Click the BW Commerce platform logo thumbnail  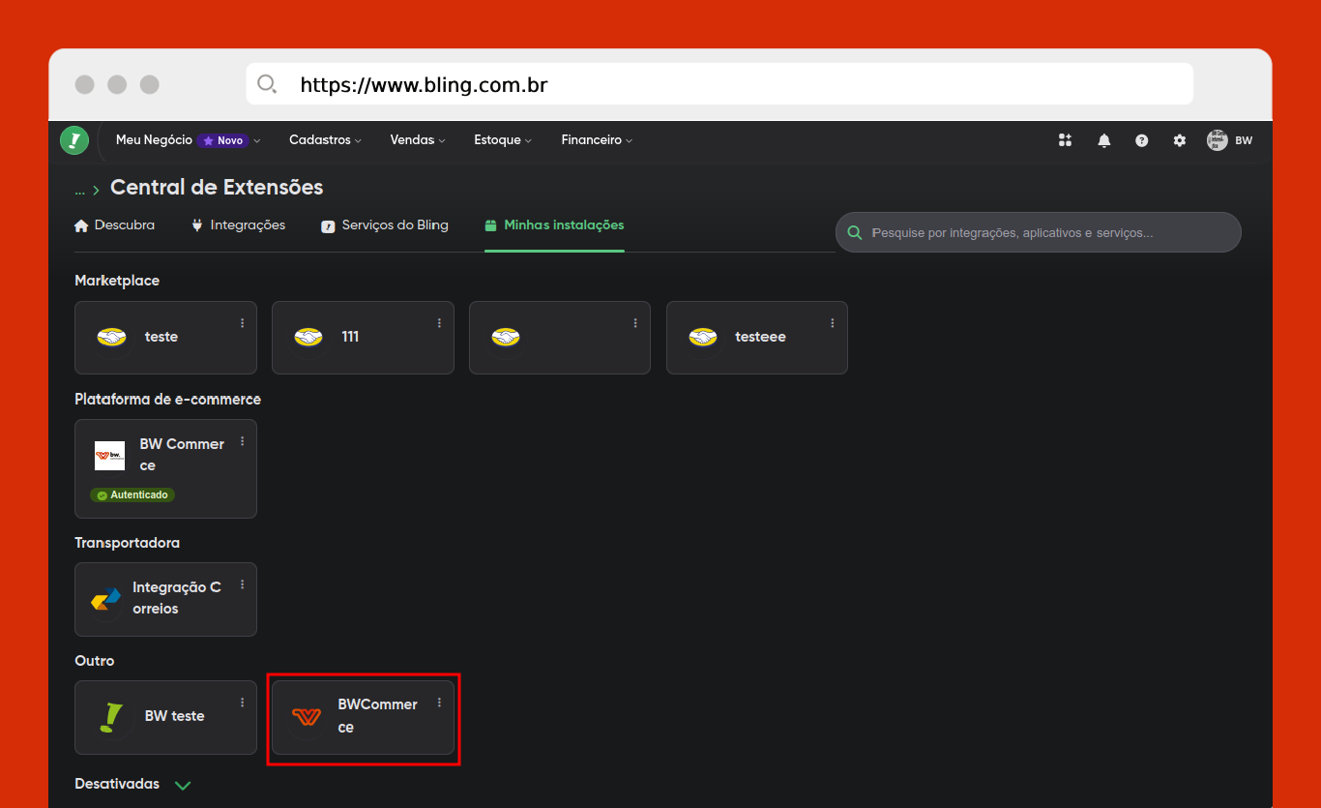109,455
